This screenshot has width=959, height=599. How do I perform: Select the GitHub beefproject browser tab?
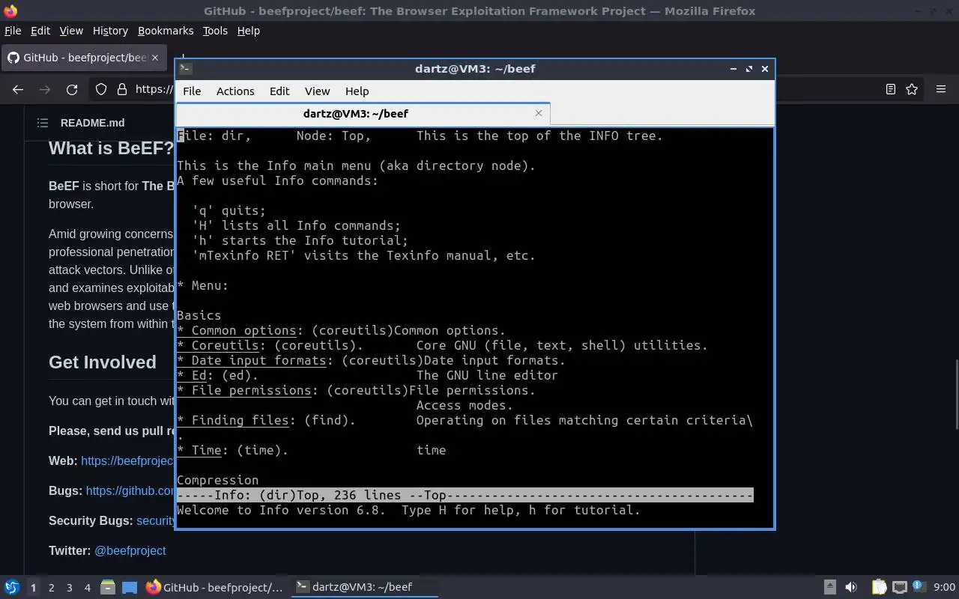82,58
